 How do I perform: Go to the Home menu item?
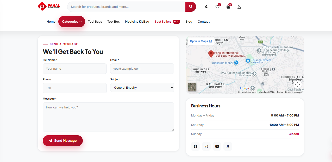pos(51,22)
